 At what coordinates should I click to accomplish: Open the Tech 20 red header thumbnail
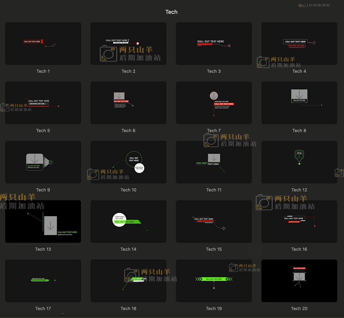[299, 281]
